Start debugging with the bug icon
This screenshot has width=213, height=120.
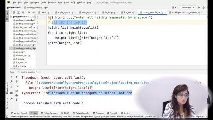[x=203, y=7]
